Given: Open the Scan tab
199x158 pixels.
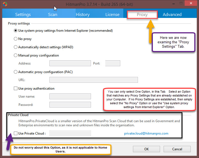Looking at the screenshot, I should 53,14.
